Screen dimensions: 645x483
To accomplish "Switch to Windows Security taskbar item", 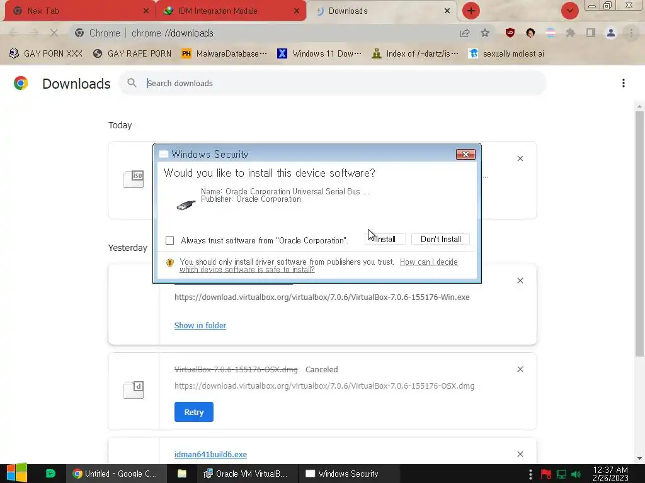I will coord(349,474).
